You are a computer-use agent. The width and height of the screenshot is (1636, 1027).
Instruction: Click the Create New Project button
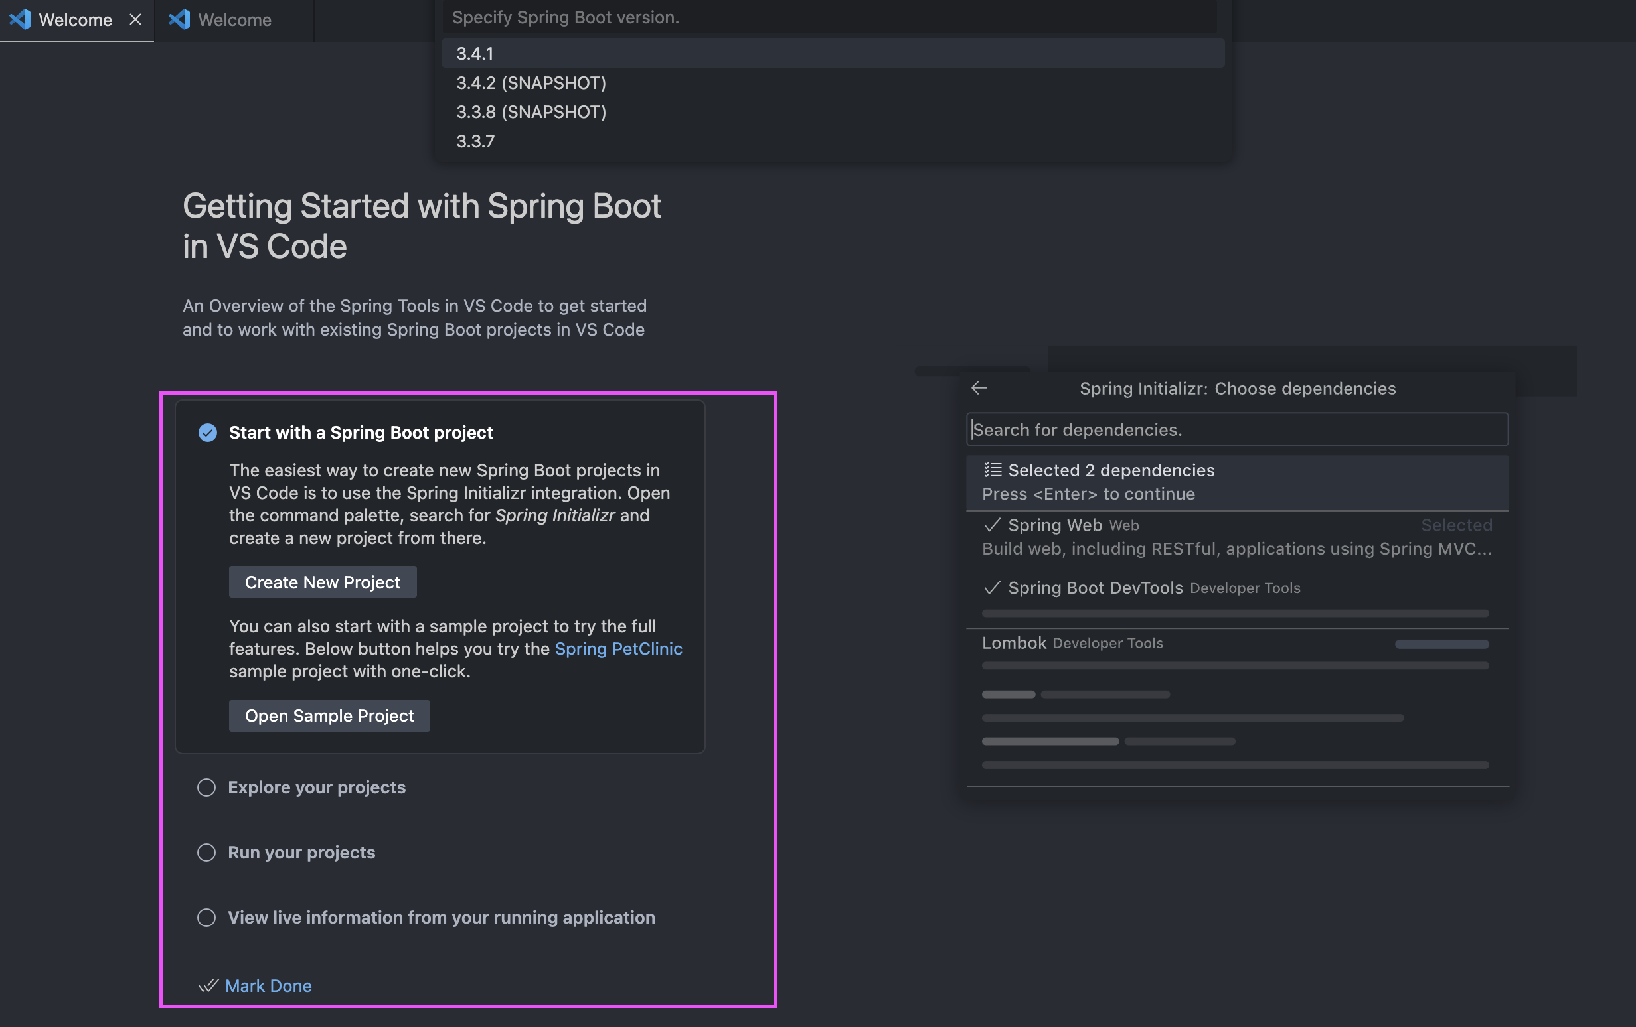323,582
